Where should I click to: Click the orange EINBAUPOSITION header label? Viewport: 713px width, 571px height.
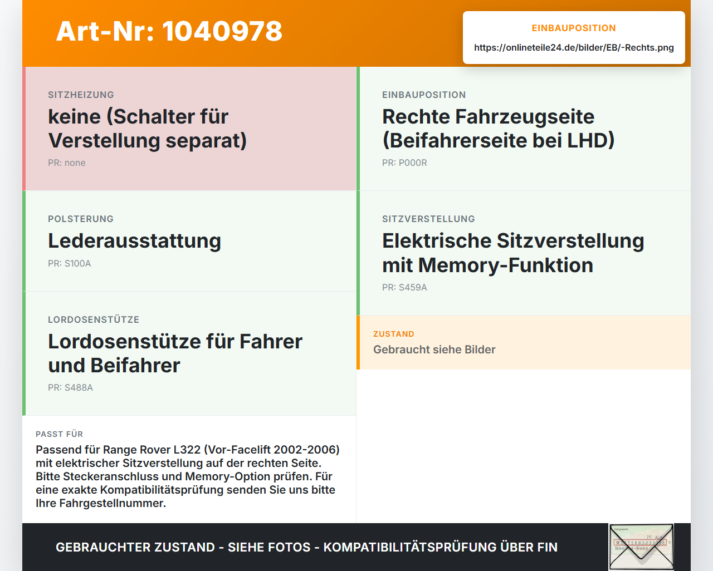pos(574,28)
